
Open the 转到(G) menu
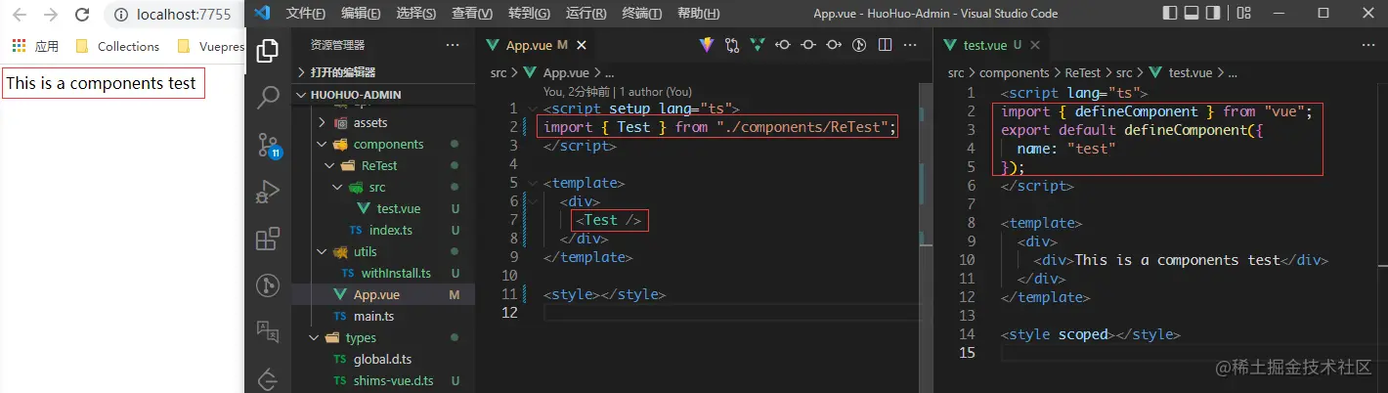[530, 14]
